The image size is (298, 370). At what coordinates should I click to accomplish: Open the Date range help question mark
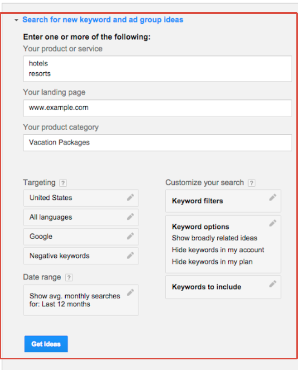[x=69, y=278]
